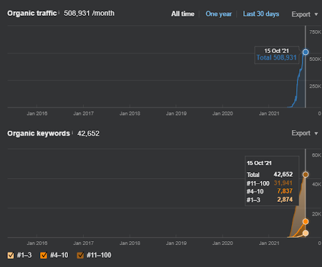Click the Organic traffic heading

pyautogui.click(x=32, y=13)
